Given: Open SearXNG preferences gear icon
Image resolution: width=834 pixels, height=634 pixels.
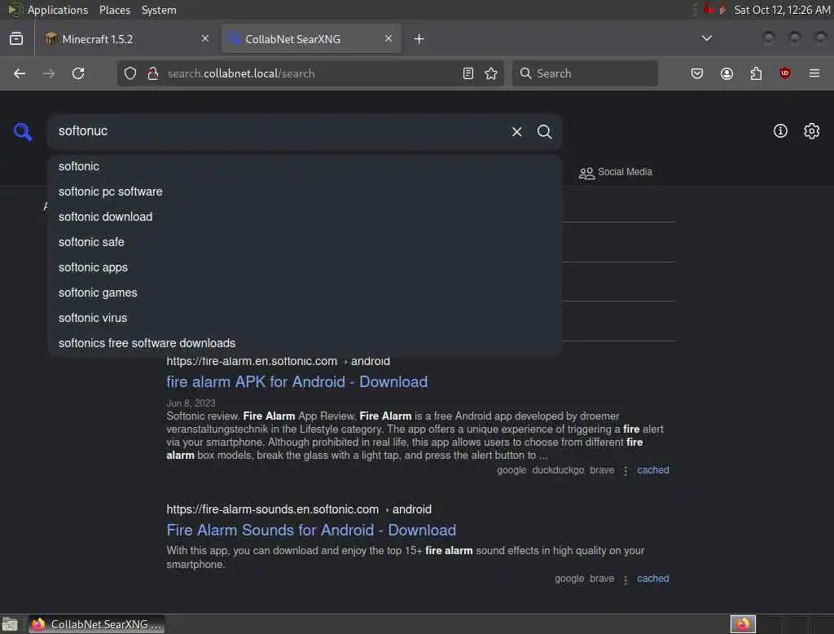Looking at the screenshot, I should click(812, 131).
